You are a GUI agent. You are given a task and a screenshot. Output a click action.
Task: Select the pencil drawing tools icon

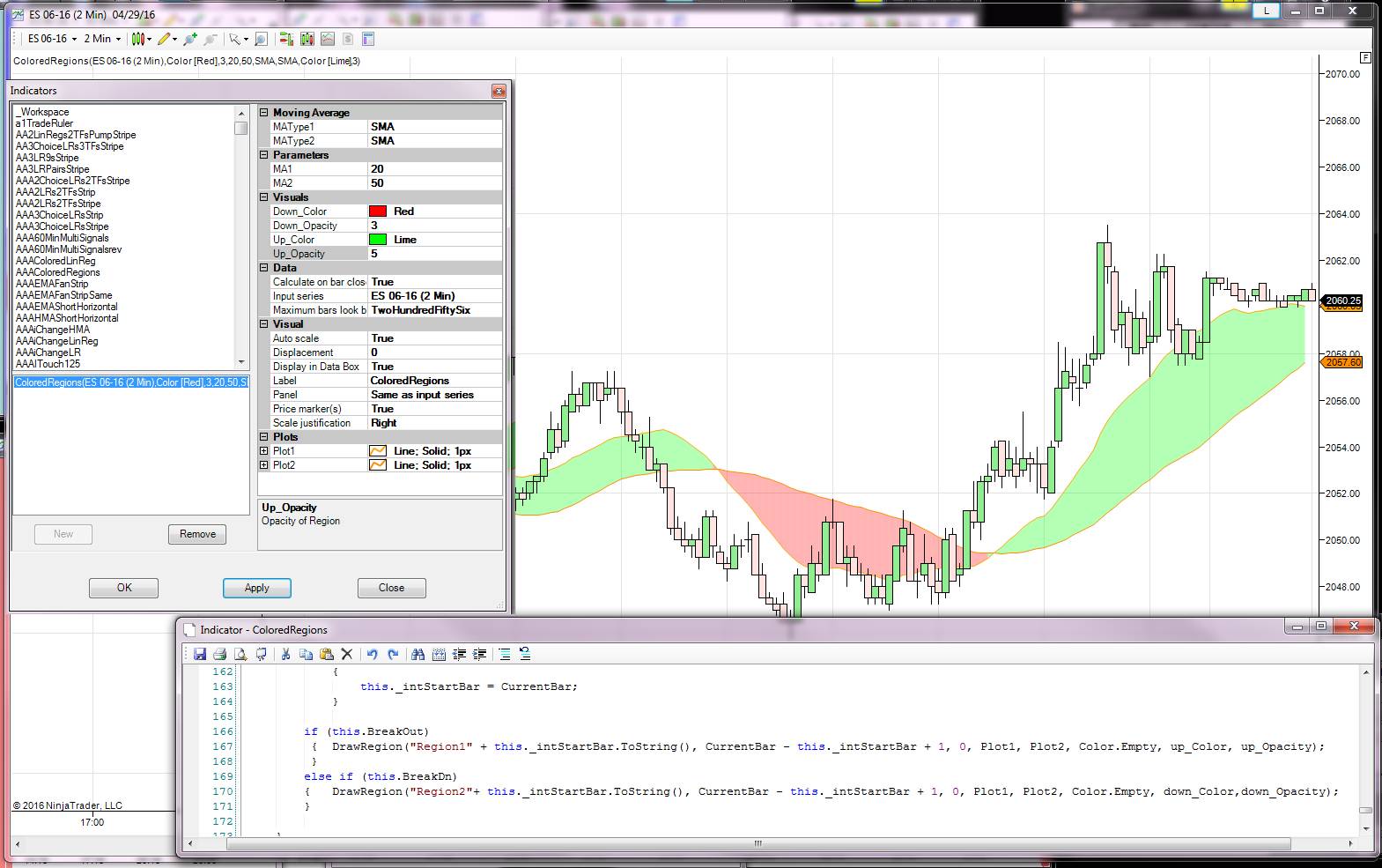coord(164,39)
